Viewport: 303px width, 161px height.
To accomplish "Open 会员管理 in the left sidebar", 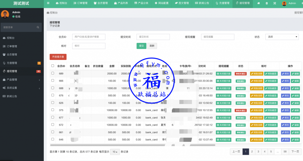I will [12, 55].
